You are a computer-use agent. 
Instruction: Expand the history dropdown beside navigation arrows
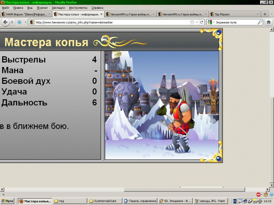(x=25, y=22)
